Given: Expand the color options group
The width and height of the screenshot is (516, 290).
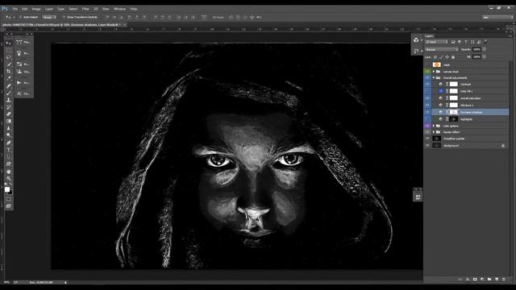Looking at the screenshot, I should click(x=434, y=126).
